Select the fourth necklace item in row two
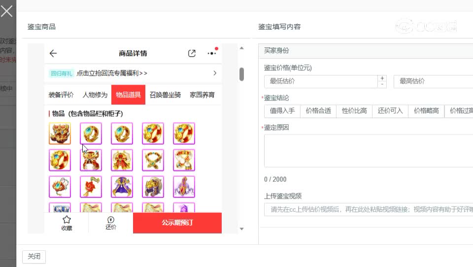 [x=153, y=160]
